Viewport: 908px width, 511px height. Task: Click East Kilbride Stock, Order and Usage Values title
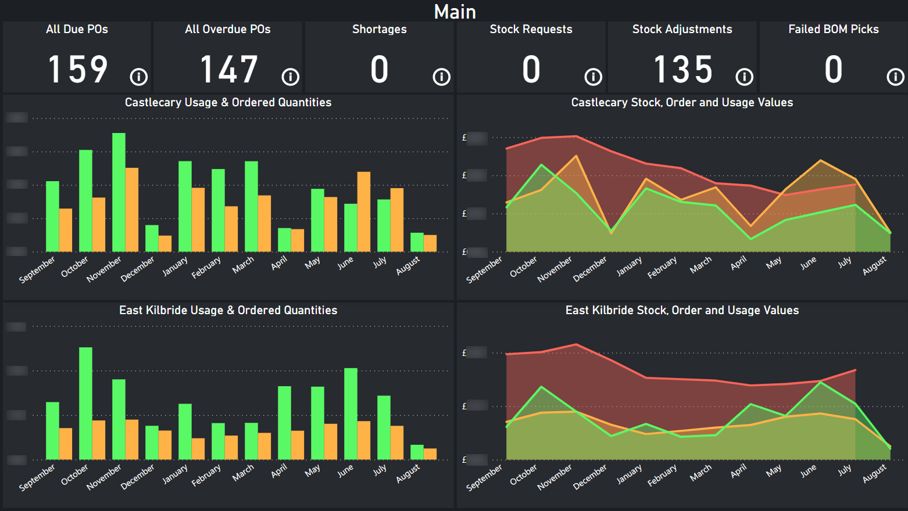[682, 310]
